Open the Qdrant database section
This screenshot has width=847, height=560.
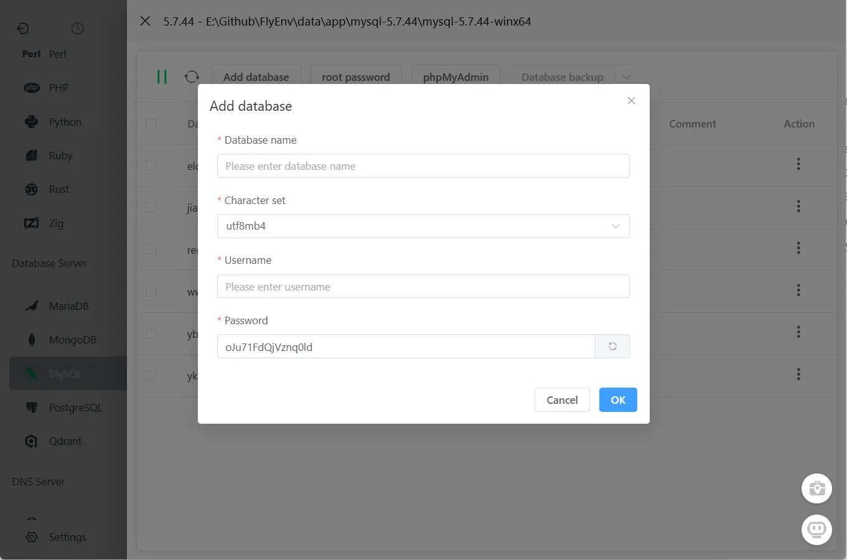65,441
